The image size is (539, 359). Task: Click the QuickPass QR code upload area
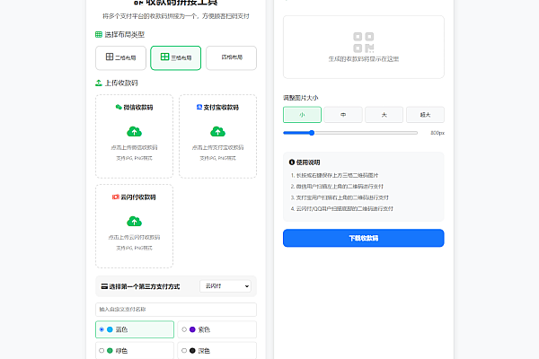click(134, 226)
